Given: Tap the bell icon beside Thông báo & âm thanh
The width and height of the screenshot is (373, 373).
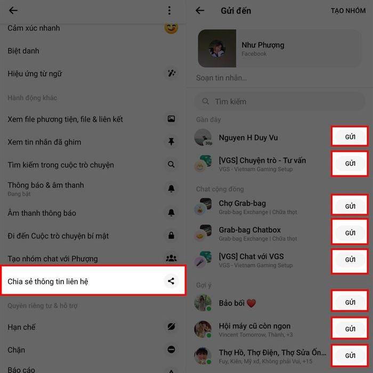Looking at the screenshot, I should pyautogui.click(x=171, y=189).
